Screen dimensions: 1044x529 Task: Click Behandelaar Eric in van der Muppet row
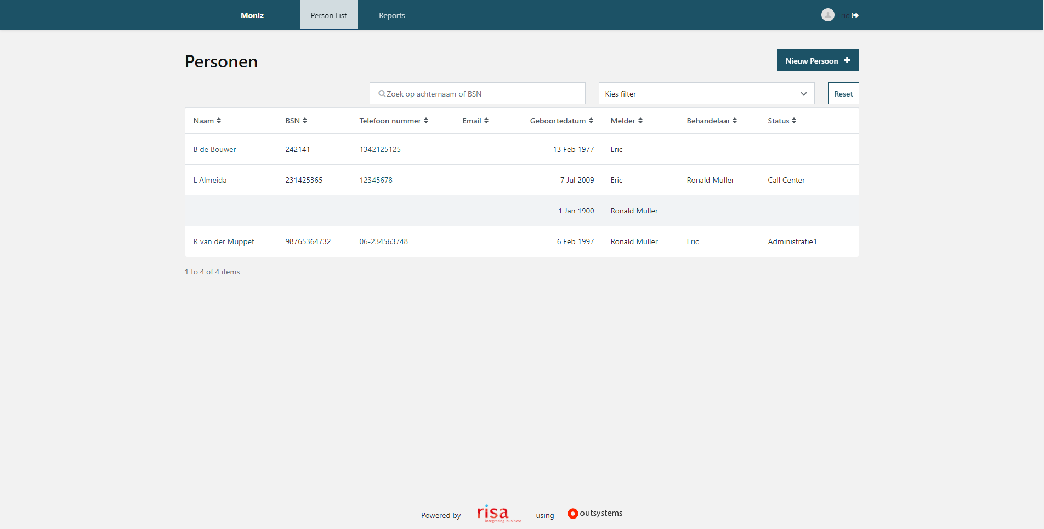[693, 241]
